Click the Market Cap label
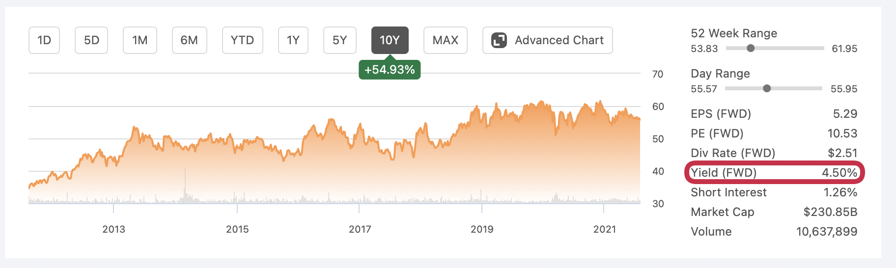This screenshot has height=268, width=896. point(722,212)
